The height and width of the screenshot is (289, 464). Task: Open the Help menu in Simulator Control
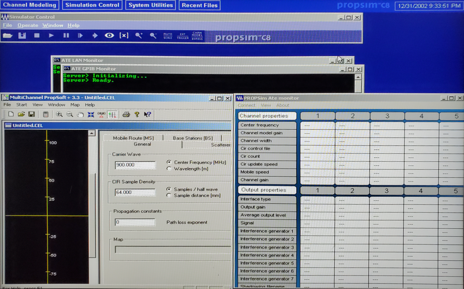click(73, 26)
